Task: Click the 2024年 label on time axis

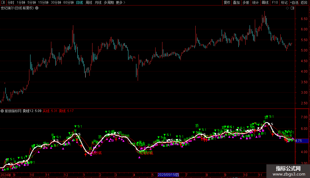Action: click(x=6, y=175)
